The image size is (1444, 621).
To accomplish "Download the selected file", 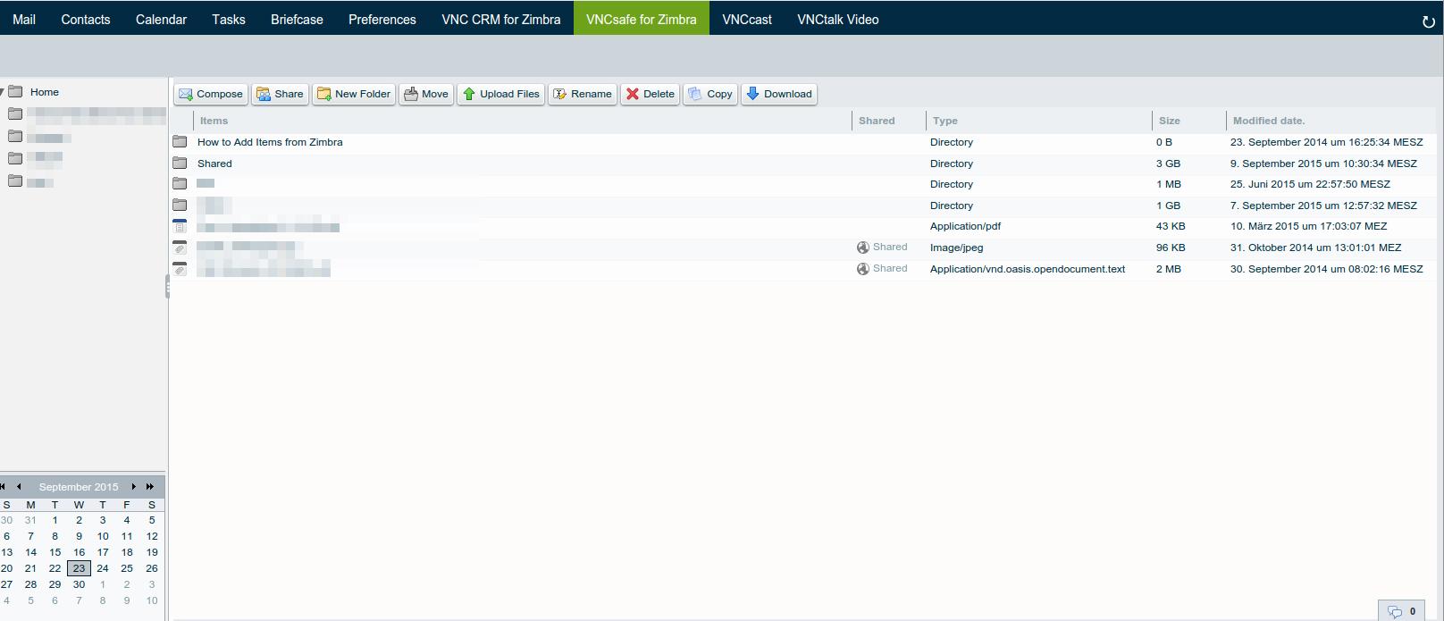I will [778, 94].
